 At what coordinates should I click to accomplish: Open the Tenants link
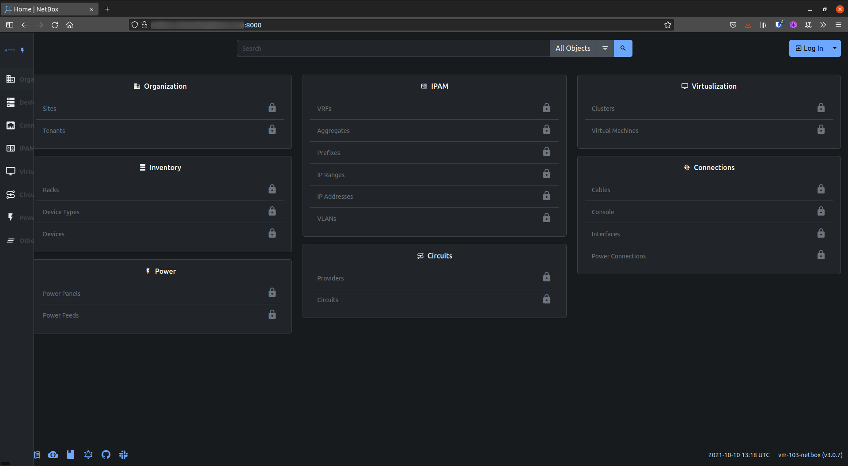54,131
